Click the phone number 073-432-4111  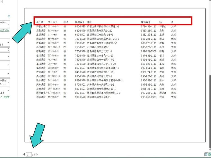coord(149,26)
